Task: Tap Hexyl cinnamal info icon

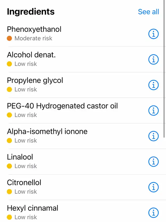Action: [x=154, y=213]
